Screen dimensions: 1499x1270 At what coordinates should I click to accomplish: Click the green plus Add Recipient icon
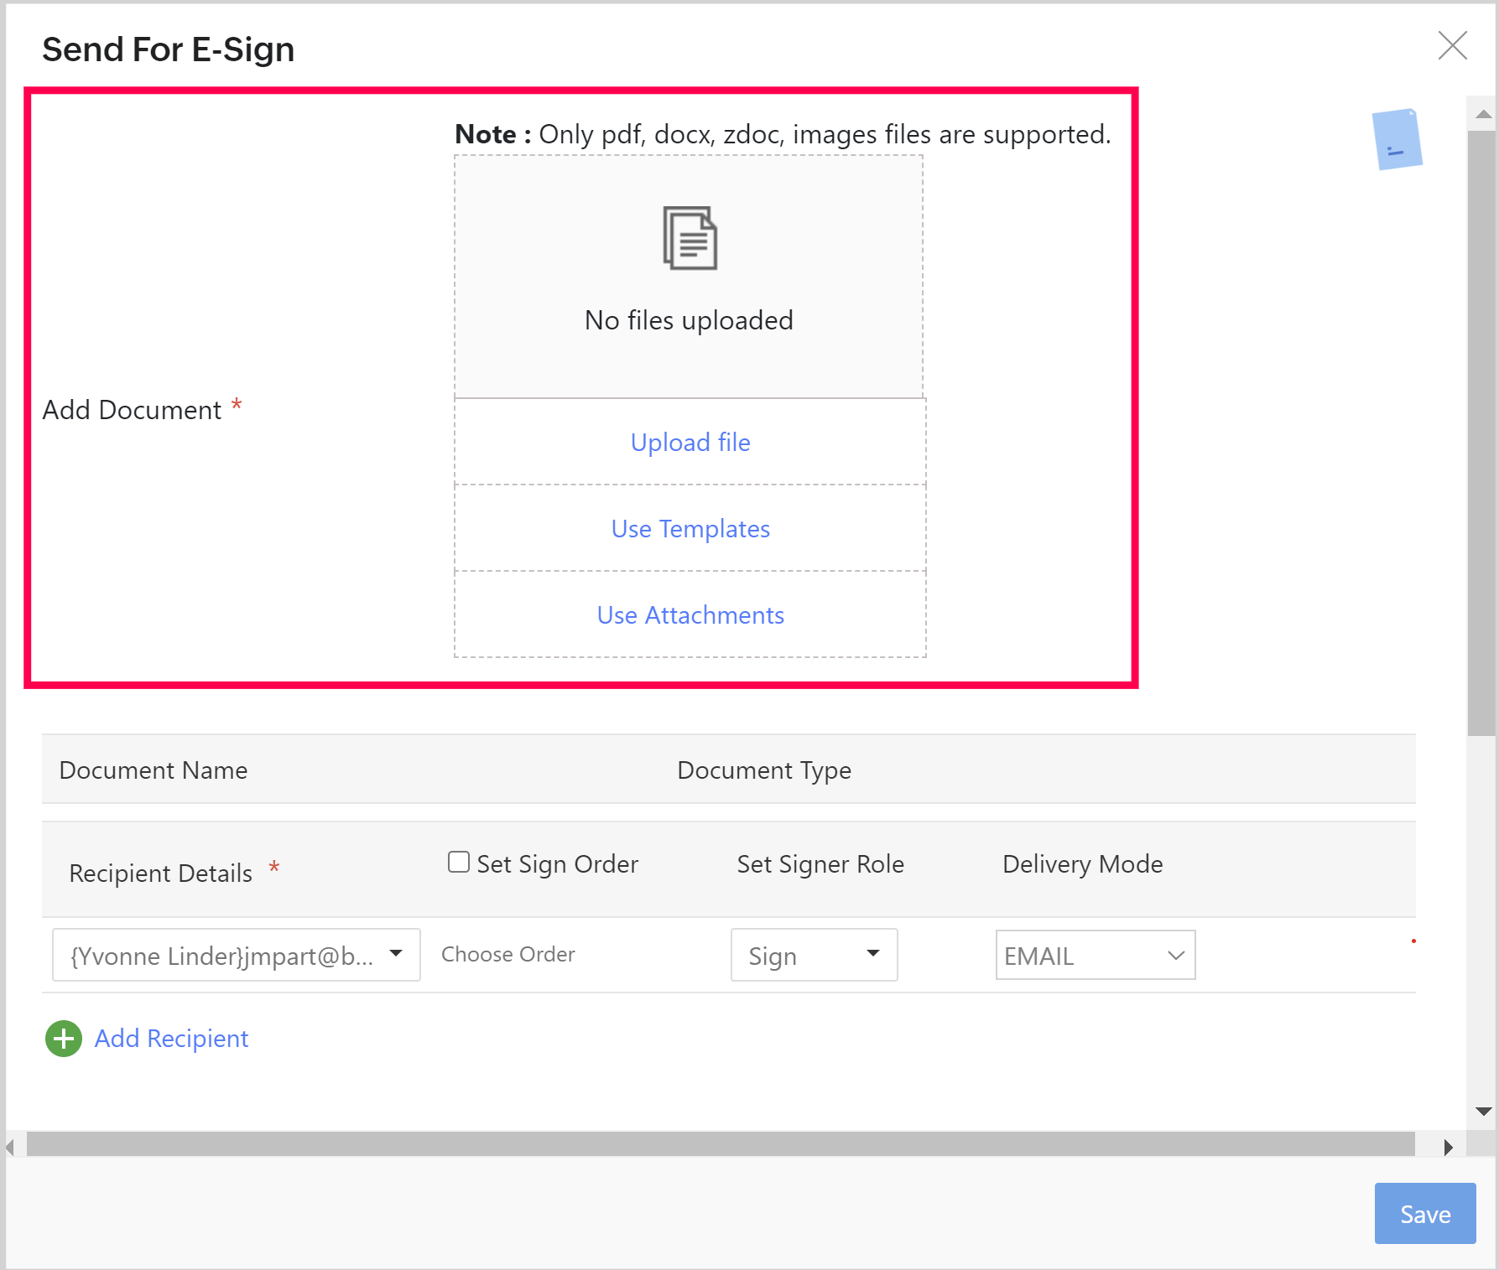pos(63,1039)
